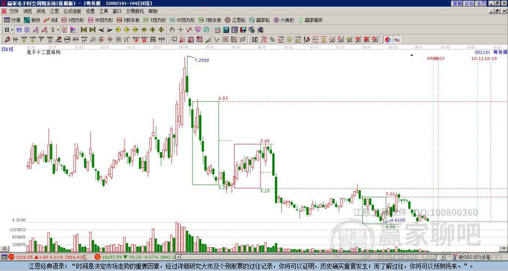Switch to the K线 candlestick chart
This screenshot has height=271, width=508.
(x=51, y=20)
